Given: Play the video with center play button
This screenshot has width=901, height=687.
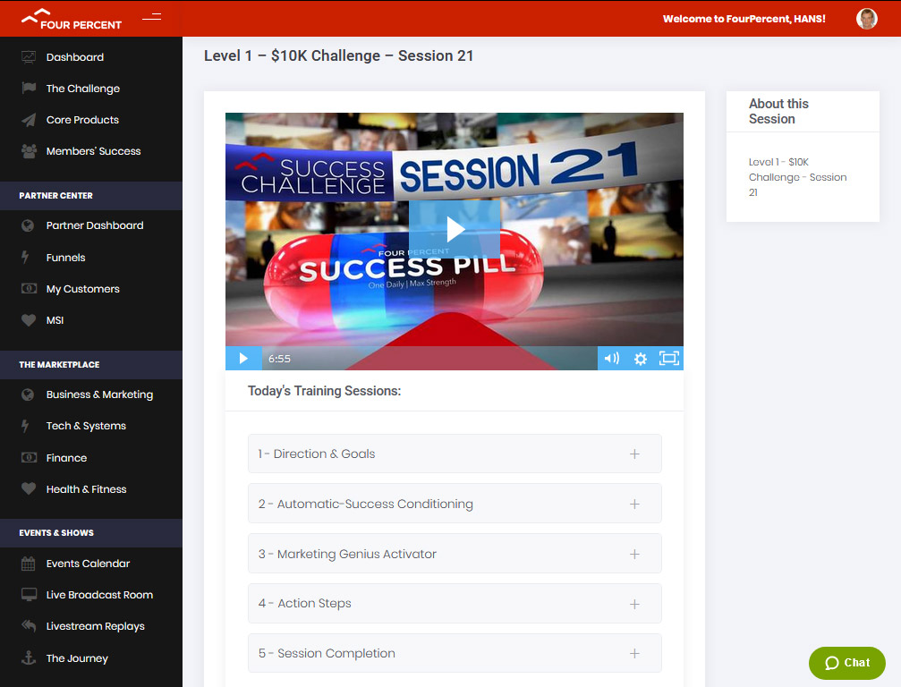Looking at the screenshot, I should (x=455, y=229).
